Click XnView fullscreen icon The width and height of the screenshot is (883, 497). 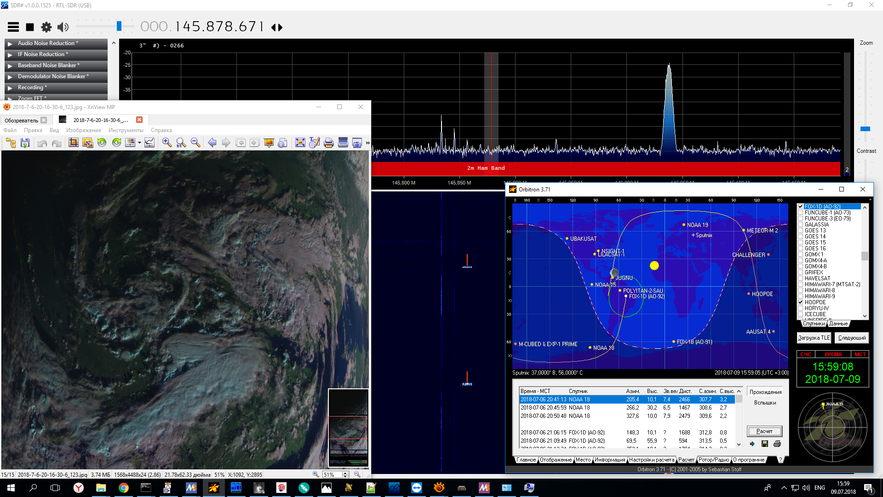300,143
